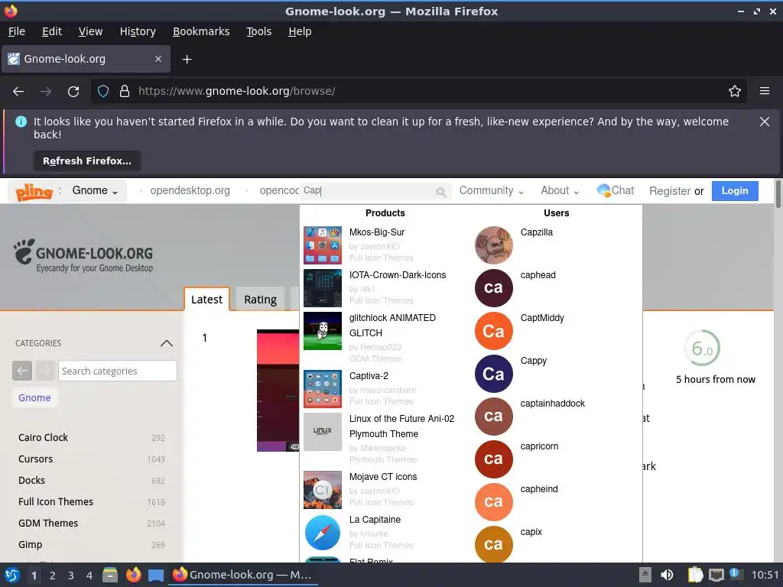Click the GNOME-LOOK.ORG foot logo
Screen dimensions: 783x587
click(x=83, y=255)
